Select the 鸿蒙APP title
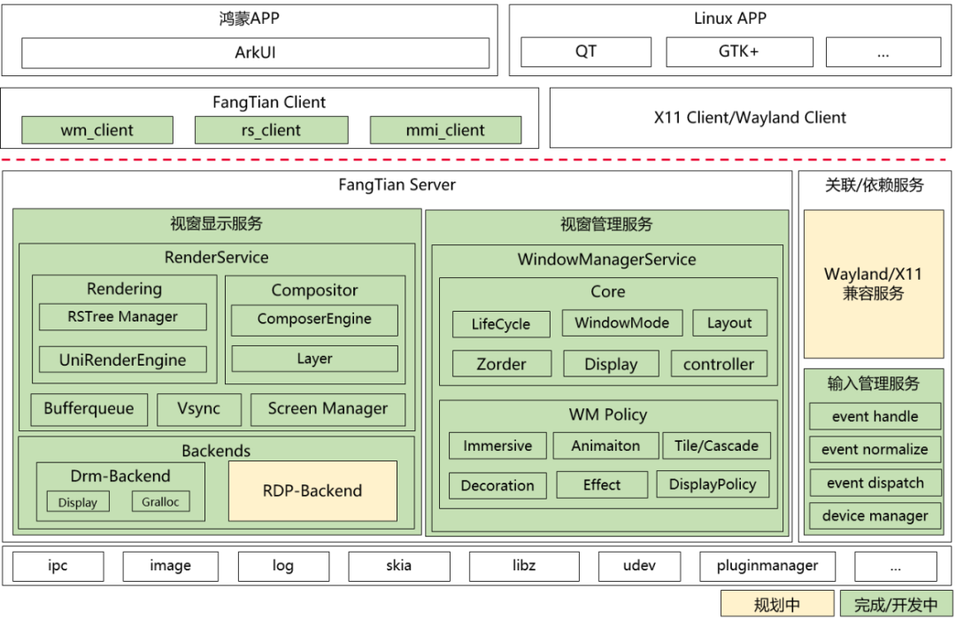This screenshot has height=619, width=956. pos(250,19)
